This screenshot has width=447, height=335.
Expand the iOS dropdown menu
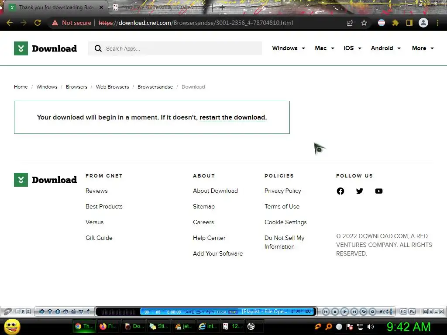click(352, 48)
